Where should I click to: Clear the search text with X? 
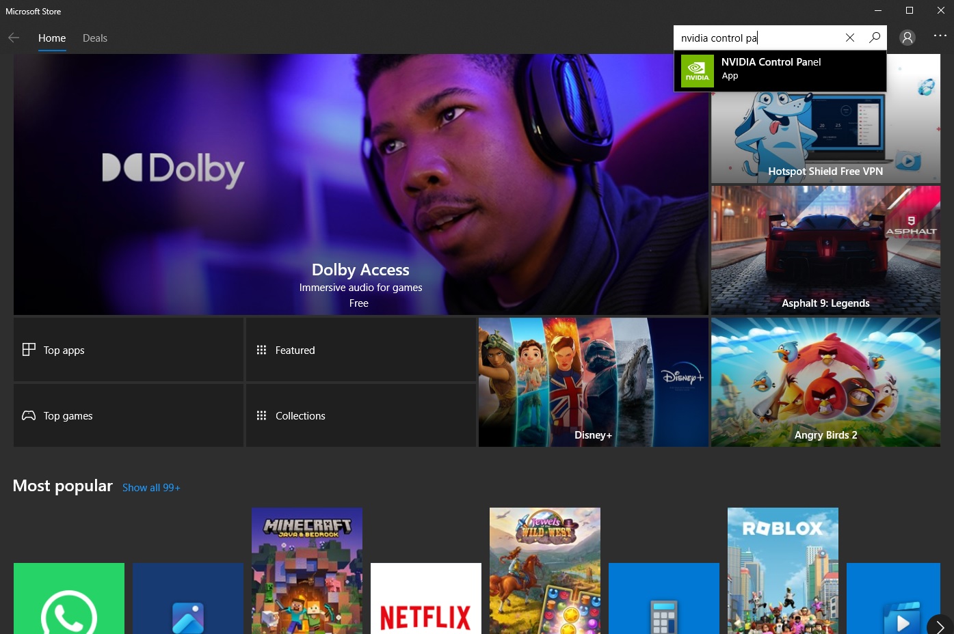(x=850, y=38)
